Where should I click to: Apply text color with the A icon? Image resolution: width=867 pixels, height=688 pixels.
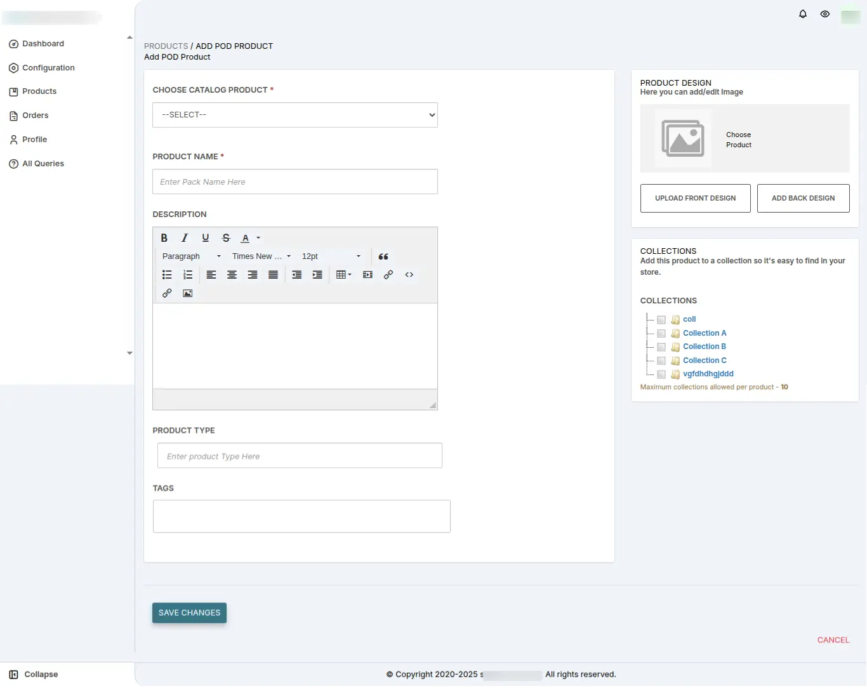246,238
